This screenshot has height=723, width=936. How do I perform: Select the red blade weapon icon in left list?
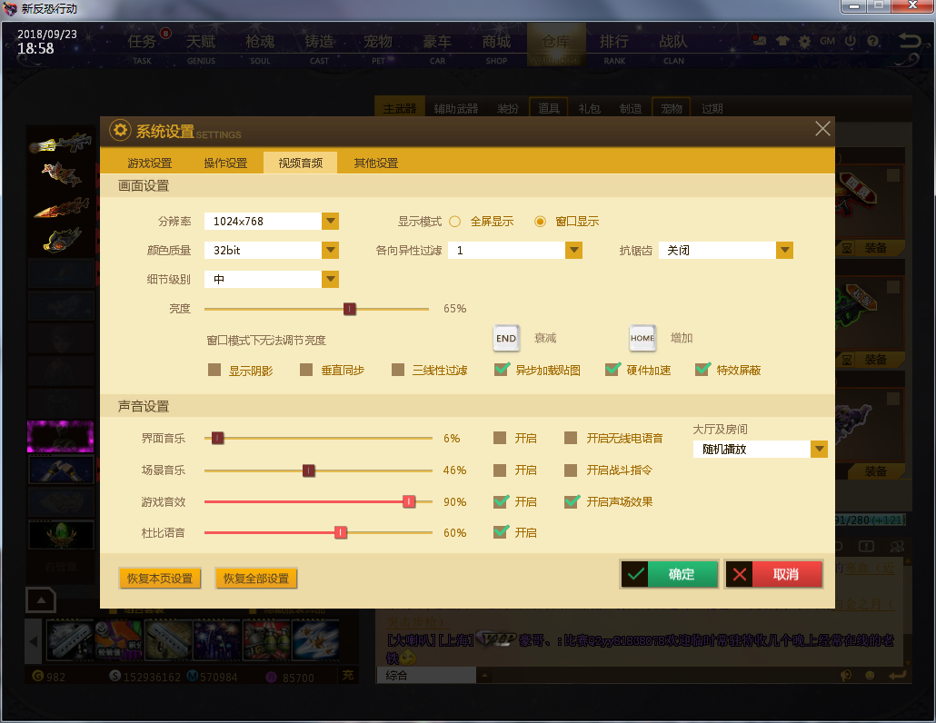(x=61, y=208)
